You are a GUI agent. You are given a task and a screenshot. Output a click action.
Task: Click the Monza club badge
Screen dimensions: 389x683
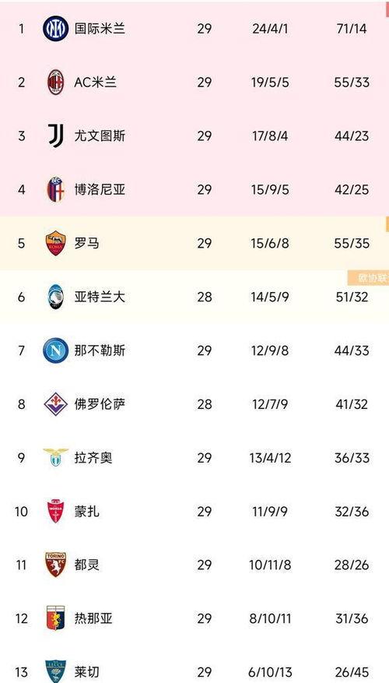56,512
